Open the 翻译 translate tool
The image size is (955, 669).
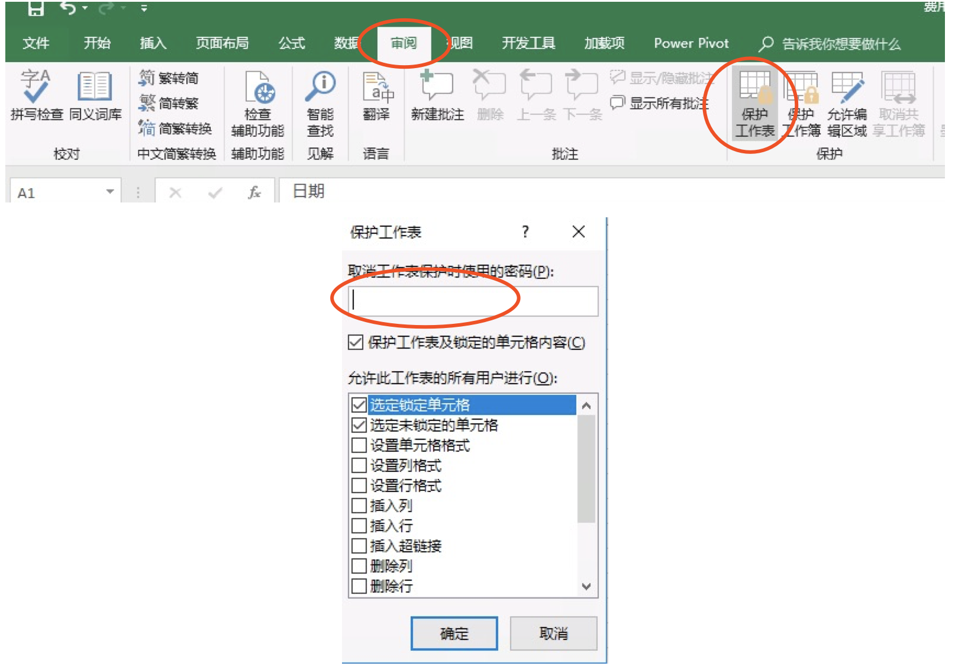click(x=376, y=96)
